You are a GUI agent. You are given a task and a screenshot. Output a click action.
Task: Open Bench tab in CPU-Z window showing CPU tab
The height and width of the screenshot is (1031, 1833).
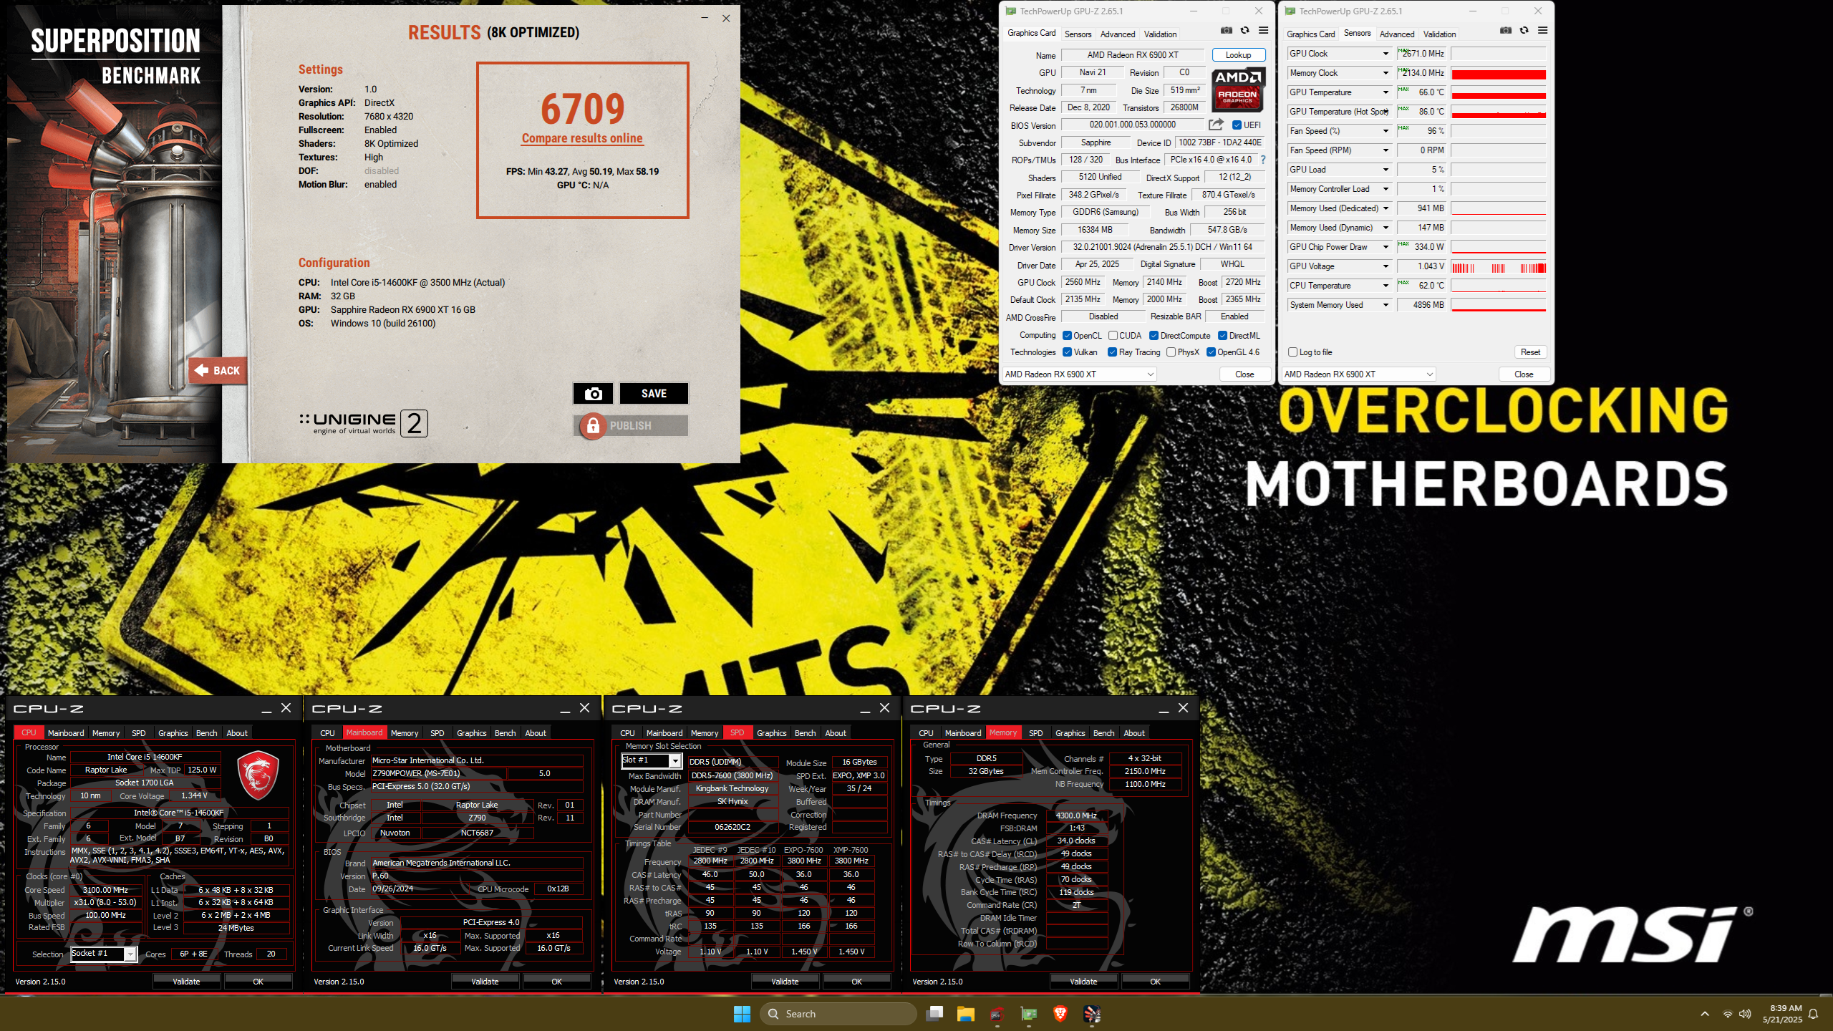pos(206,733)
